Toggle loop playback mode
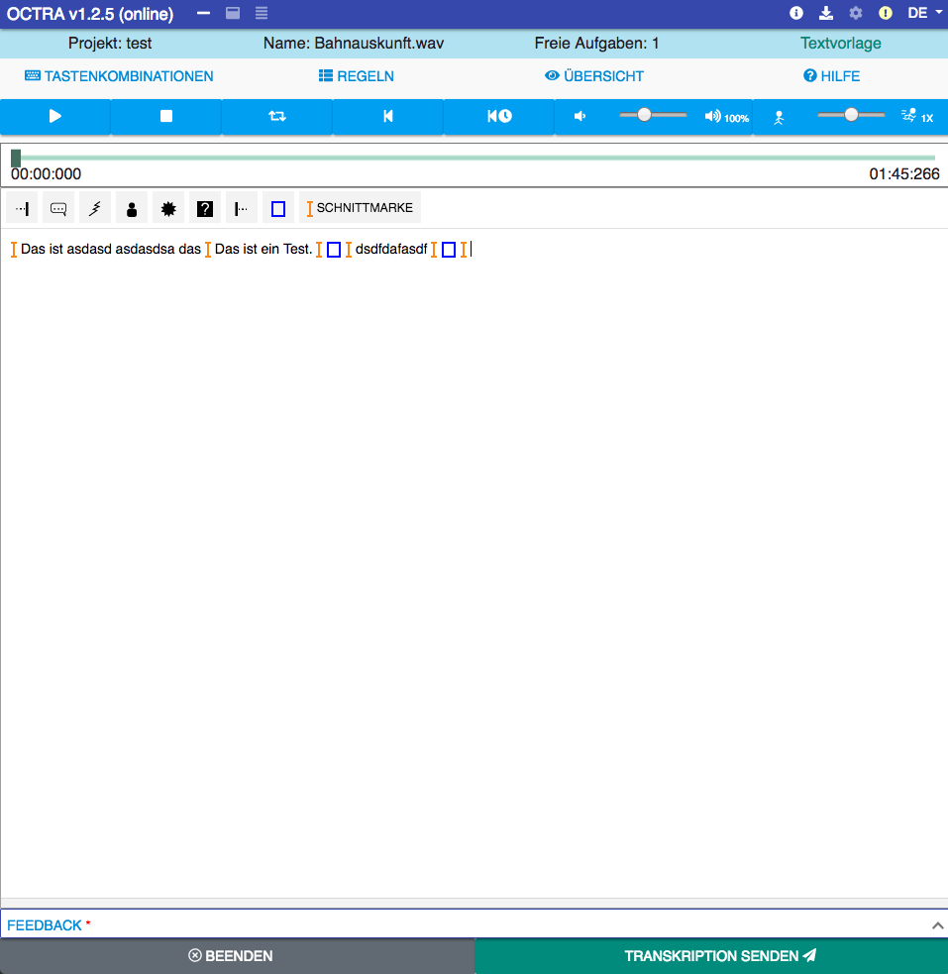Image resolution: width=948 pixels, height=974 pixels. pos(276,116)
